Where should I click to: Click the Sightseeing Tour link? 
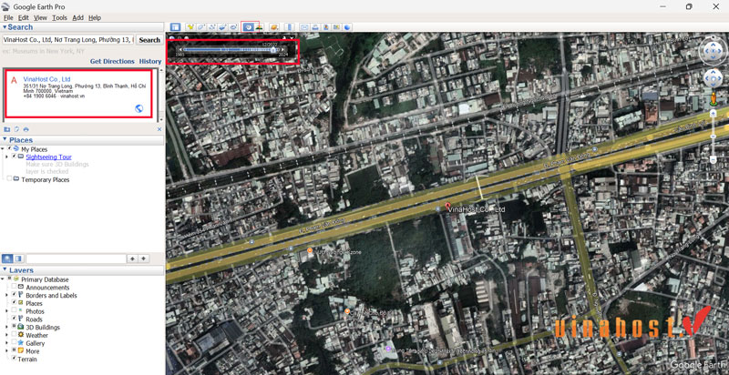(x=49, y=157)
